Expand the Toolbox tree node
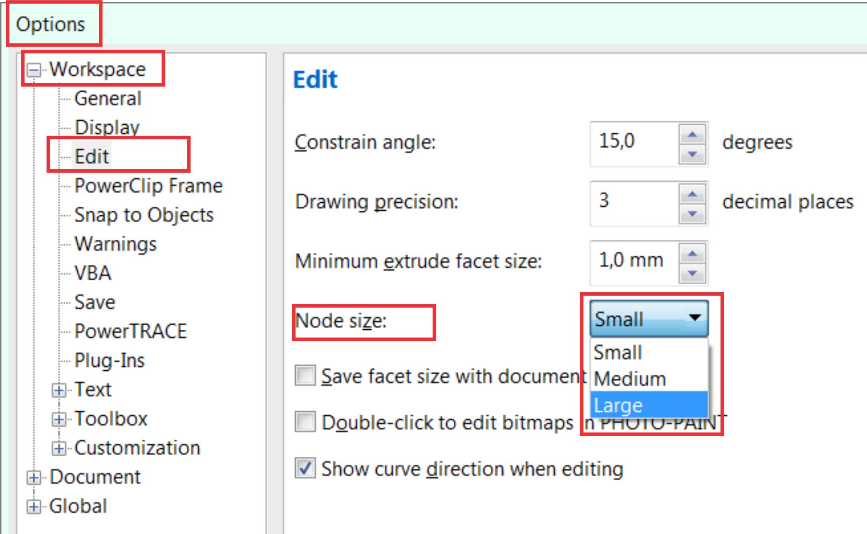The image size is (867, 534). (60, 419)
